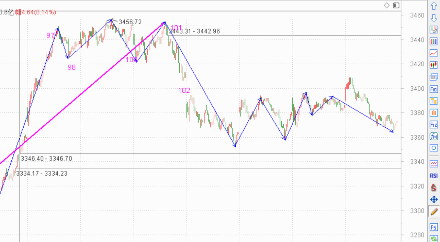Screen dimensions: 440x242
Task: Open the red line trend chart icon
Action: click(x=433, y=53)
